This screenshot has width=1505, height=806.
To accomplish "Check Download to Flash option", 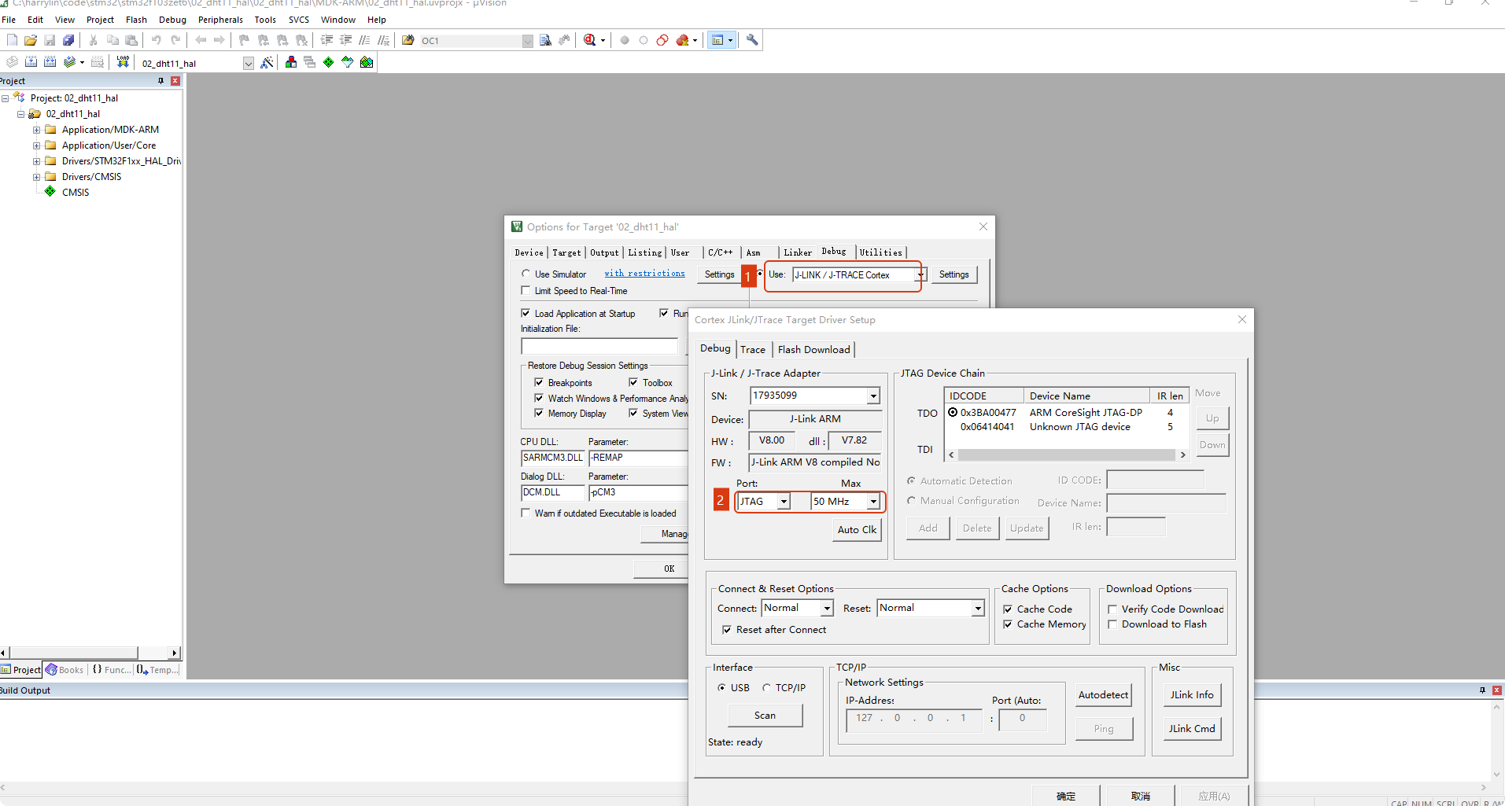I will pos(1112,624).
